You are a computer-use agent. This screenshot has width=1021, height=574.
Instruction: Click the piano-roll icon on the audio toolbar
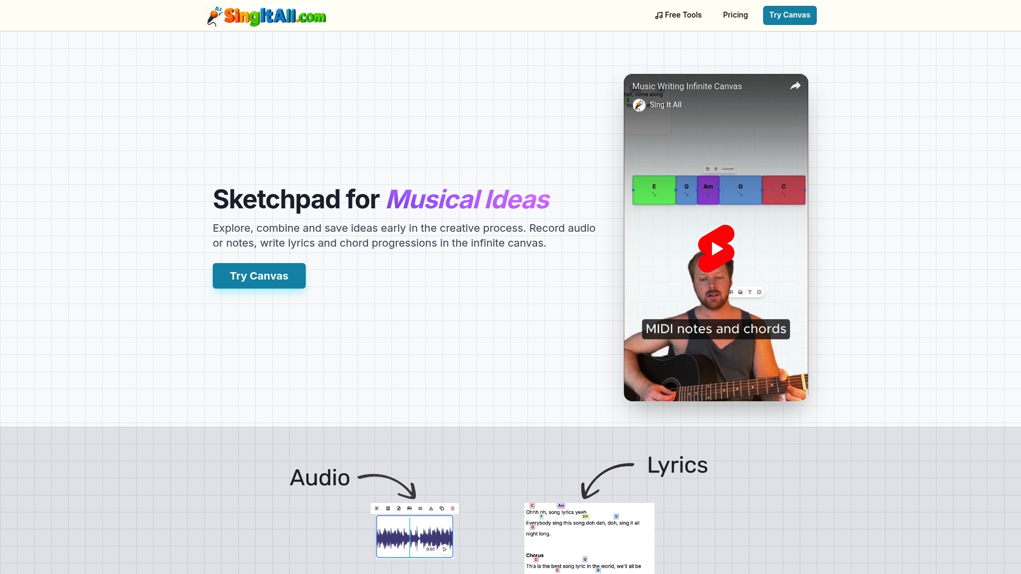[409, 509]
